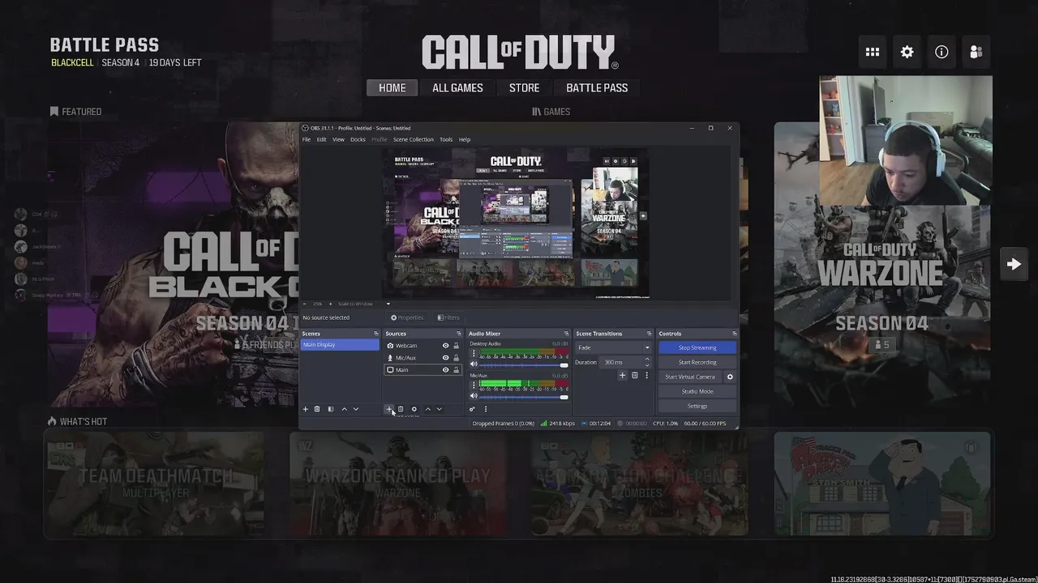The image size is (1038, 583).
Task: Undock the Audio Mixer panel
Action: tap(566, 334)
